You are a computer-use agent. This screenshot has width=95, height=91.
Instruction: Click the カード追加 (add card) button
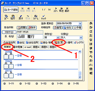[11, 10]
